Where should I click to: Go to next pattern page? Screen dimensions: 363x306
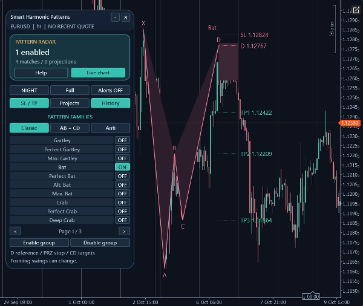(x=124, y=231)
